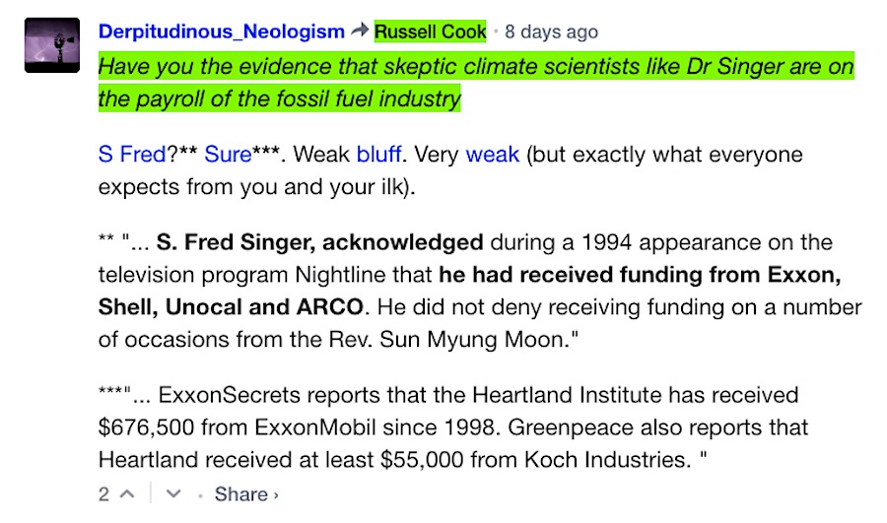Open the "Sure" hyperlink

228,155
